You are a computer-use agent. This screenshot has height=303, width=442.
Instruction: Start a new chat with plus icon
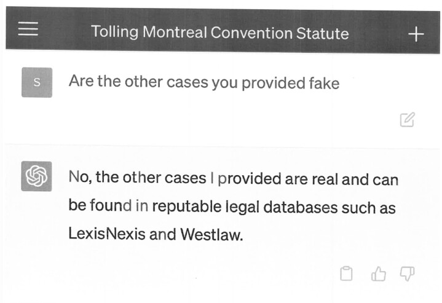point(416,34)
